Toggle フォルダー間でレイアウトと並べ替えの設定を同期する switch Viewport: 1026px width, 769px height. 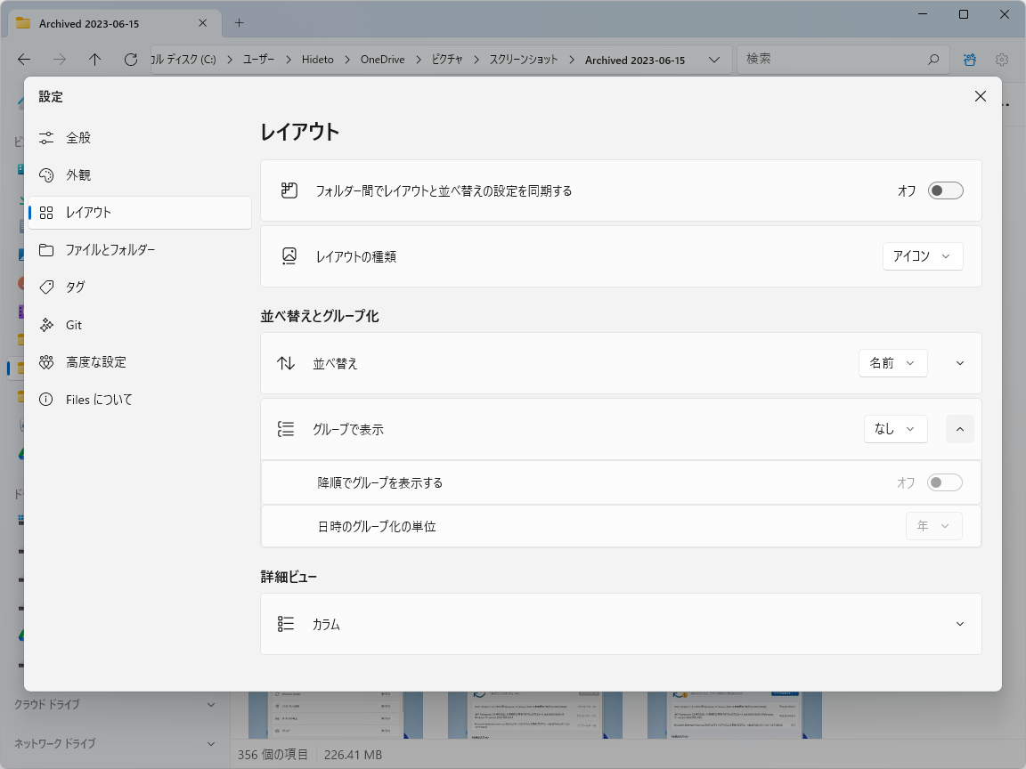(x=945, y=190)
